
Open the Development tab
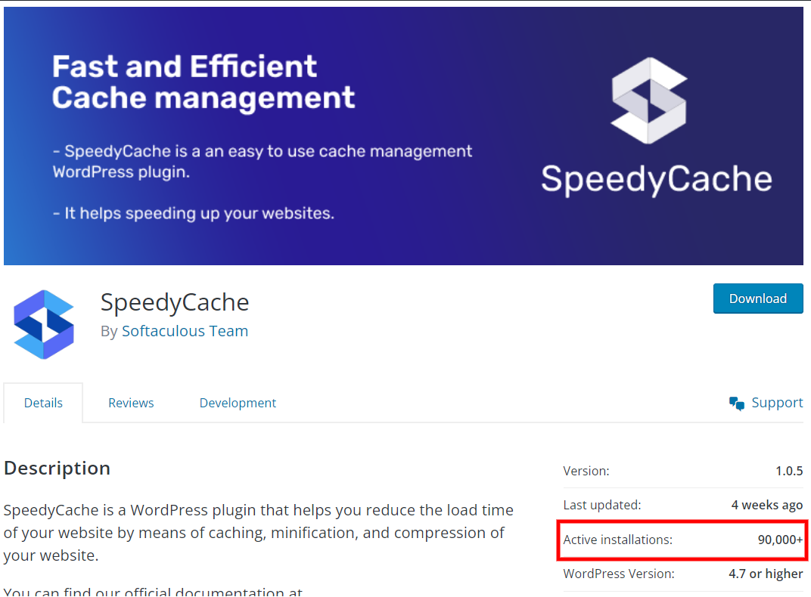coord(238,403)
